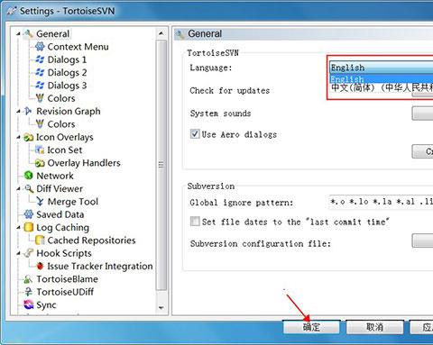The image size is (433, 345).
Task: Click the Icon Set icon
Action: tap(40, 150)
